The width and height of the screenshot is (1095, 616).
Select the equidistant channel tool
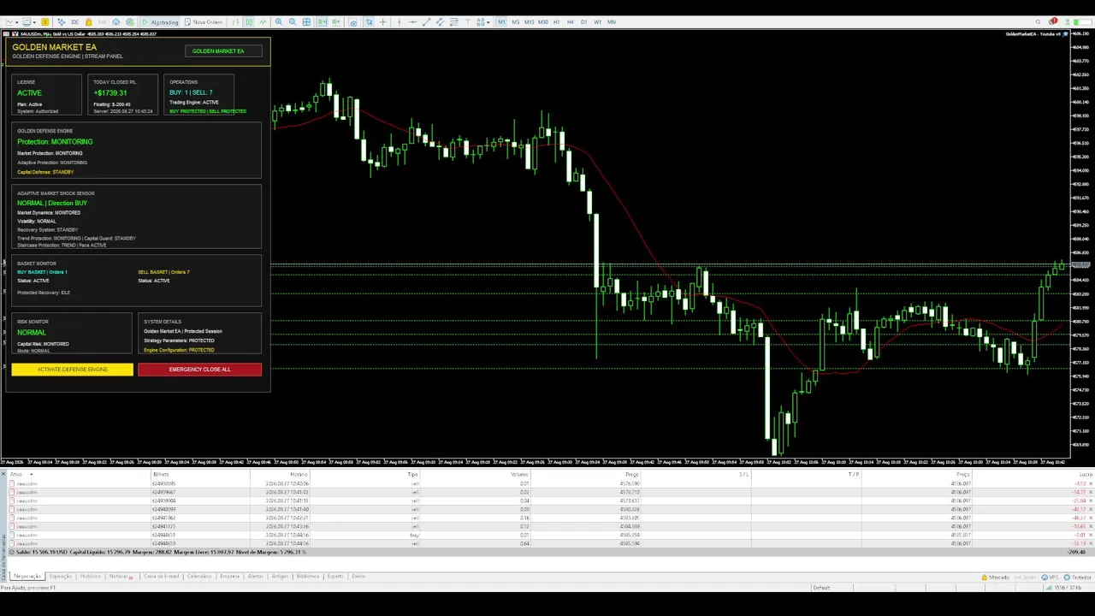click(439, 21)
